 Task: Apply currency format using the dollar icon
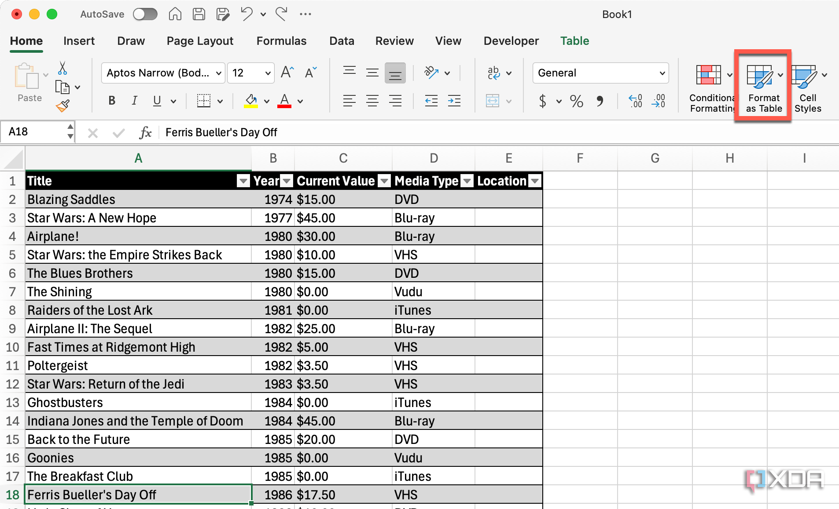pyautogui.click(x=543, y=102)
